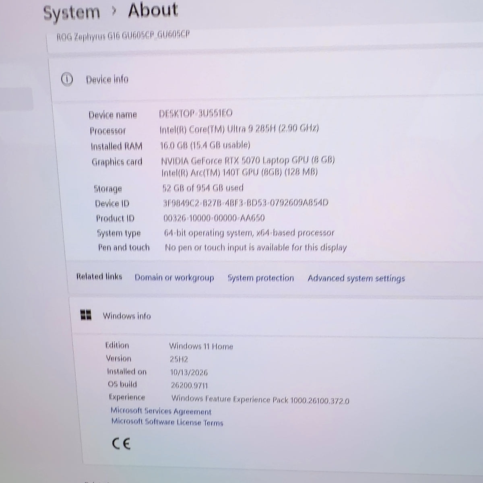Click the Graphics card label
483x483 pixels.
point(117,162)
